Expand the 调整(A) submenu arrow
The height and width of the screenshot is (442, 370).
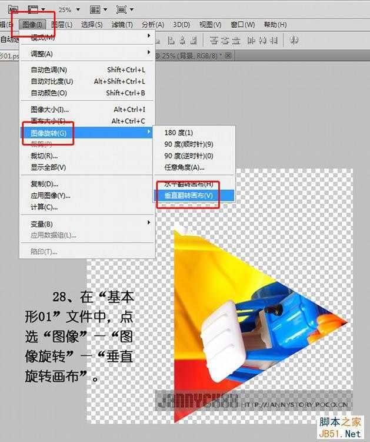click(149, 52)
